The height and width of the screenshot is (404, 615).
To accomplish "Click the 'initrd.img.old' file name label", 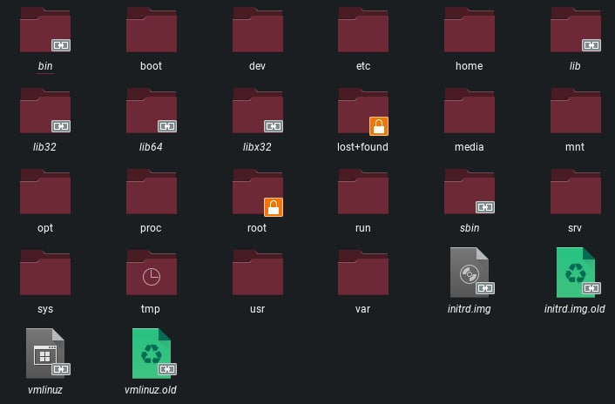I will [x=575, y=309].
